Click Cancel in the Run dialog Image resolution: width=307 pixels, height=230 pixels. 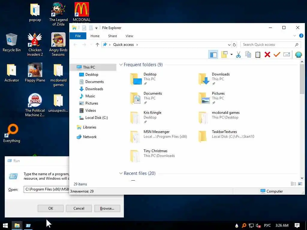point(79,208)
